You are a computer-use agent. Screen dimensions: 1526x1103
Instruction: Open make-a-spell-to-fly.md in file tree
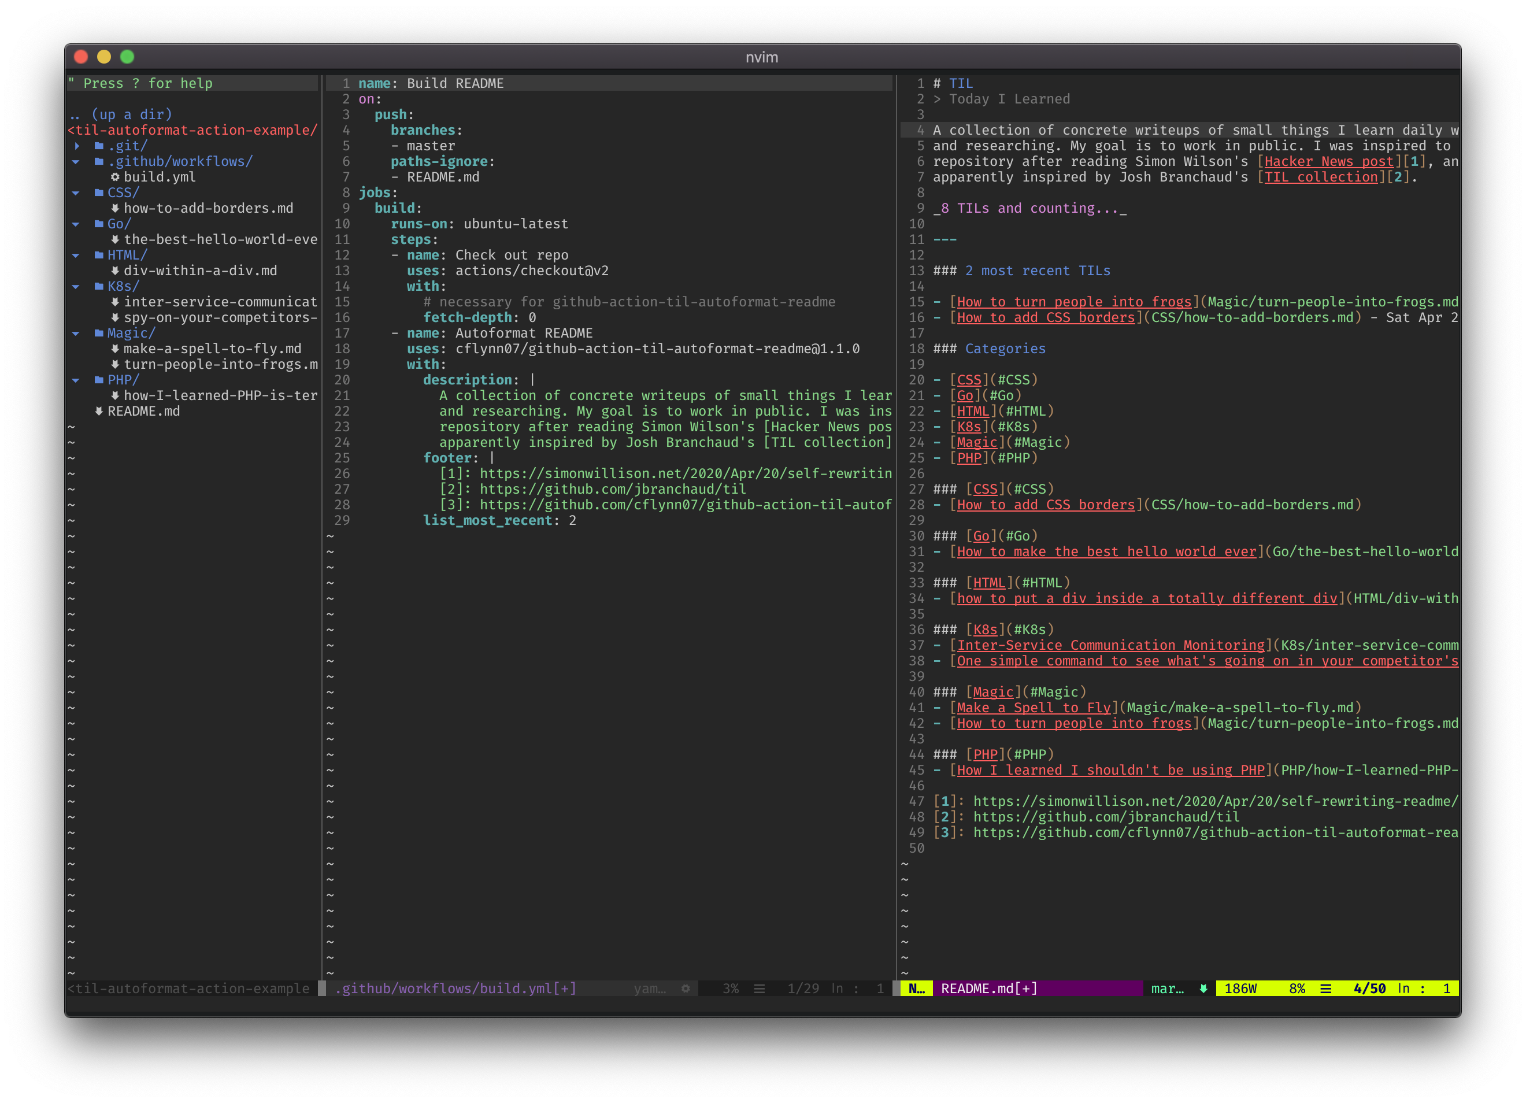(x=212, y=349)
